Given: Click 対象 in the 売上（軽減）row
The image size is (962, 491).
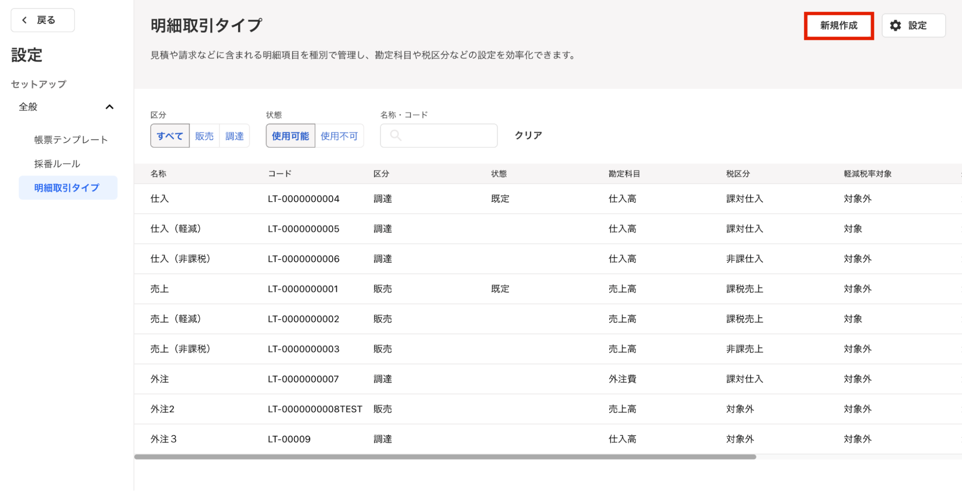Looking at the screenshot, I should tap(853, 319).
